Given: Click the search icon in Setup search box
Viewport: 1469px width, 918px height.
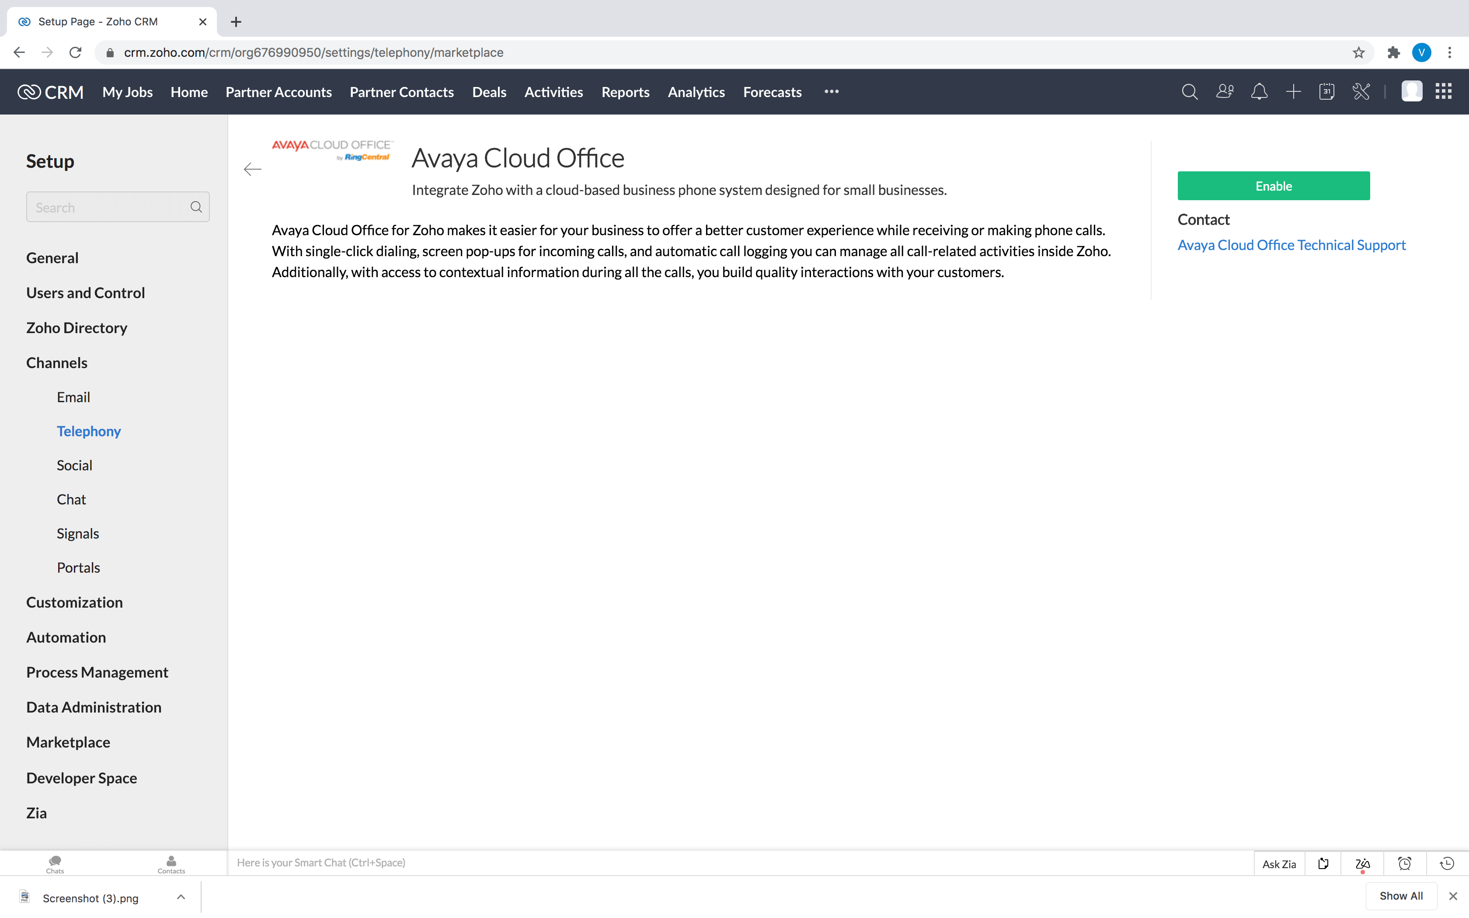Looking at the screenshot, I should tap(196, 207).
